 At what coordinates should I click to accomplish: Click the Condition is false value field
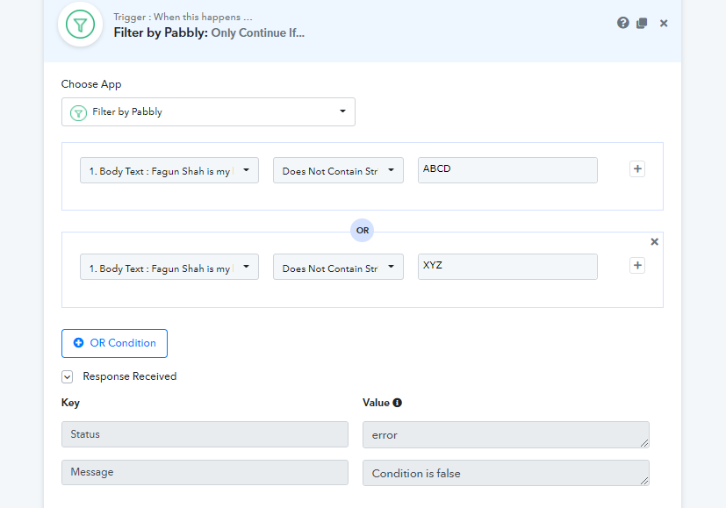tap(506, 473)
